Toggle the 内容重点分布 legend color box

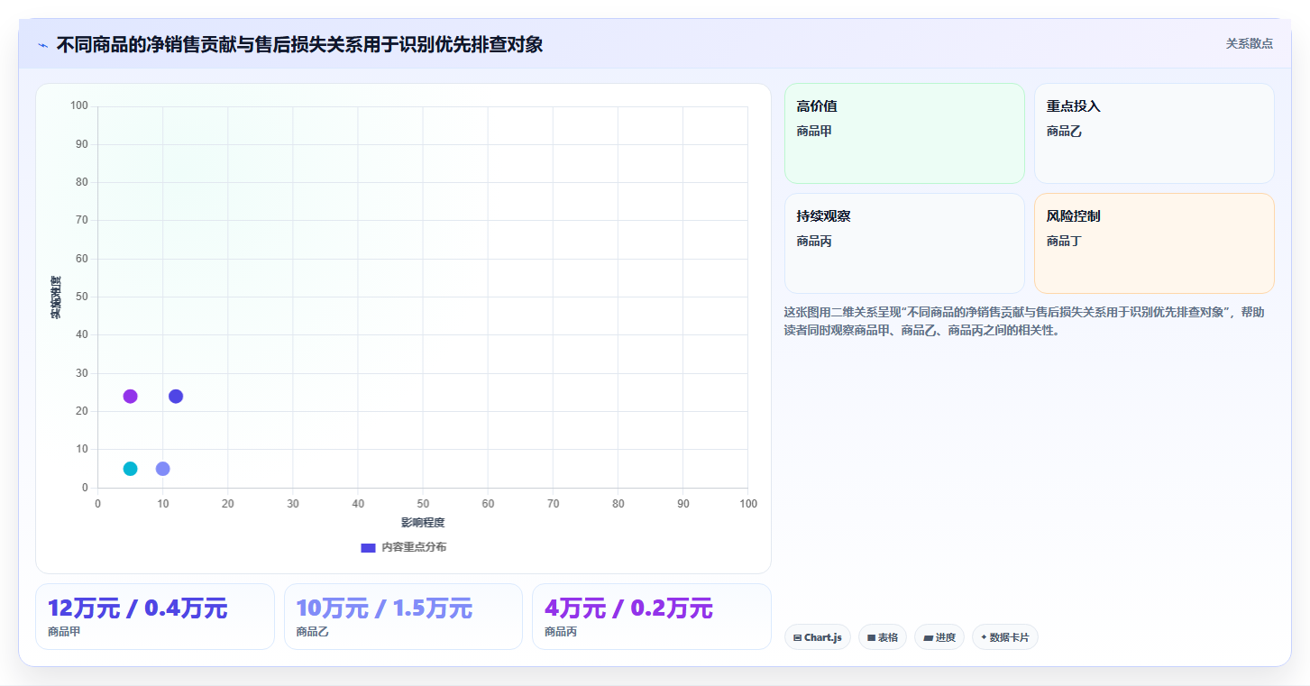point(368,547)
